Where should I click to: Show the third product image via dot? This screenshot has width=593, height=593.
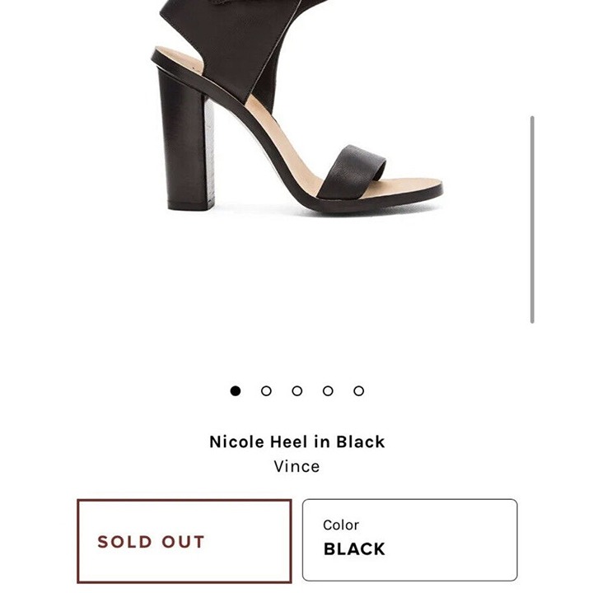[297, 390]
